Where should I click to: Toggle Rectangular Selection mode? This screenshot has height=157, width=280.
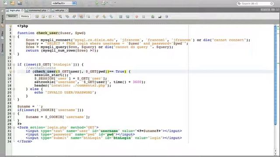(88, 17)
